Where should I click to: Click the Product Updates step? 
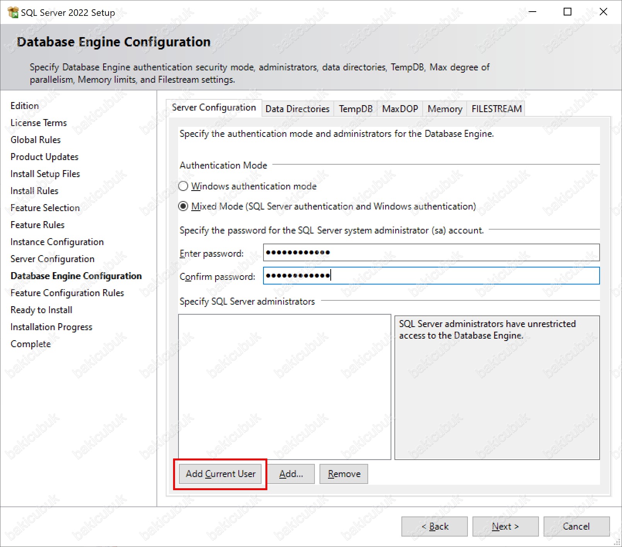tap(44, 157)
